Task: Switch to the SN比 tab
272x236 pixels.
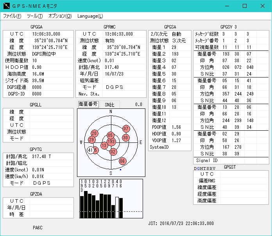Action: click(109, 104)
